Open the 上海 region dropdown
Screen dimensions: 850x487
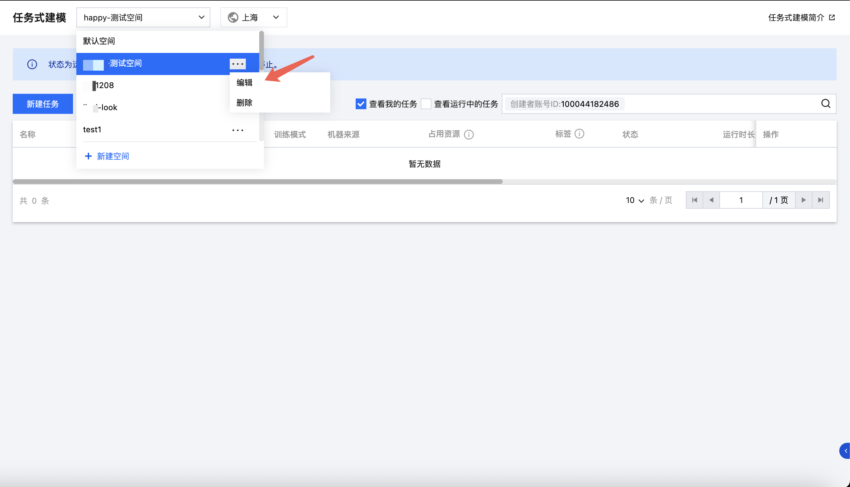(254, 17)
